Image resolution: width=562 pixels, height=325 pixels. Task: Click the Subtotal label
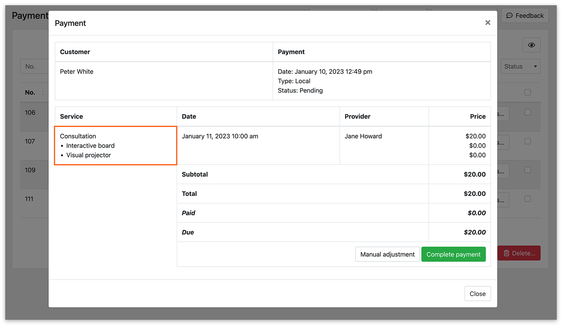coord(195,174)
